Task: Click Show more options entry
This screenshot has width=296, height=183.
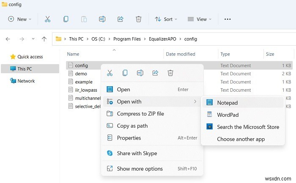Action: 140,169
